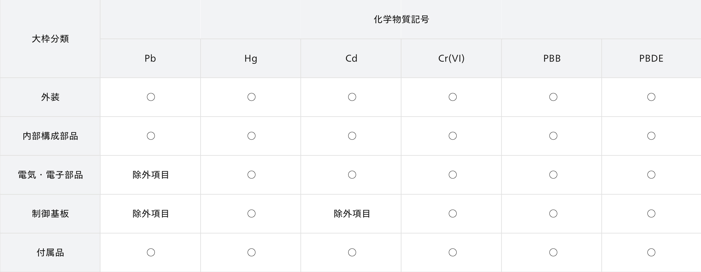Click the Cd column header
Image resolution: width=701 pixels, height=272 pixels.
[351, 58]
